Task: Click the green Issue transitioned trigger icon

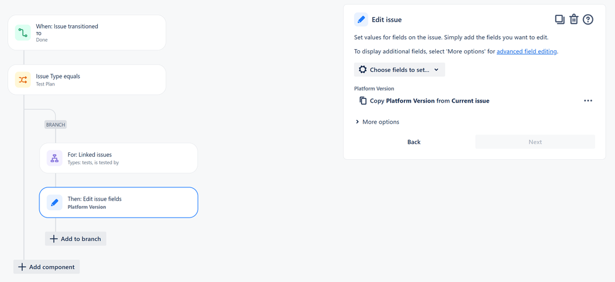Action: click(23, 33)
